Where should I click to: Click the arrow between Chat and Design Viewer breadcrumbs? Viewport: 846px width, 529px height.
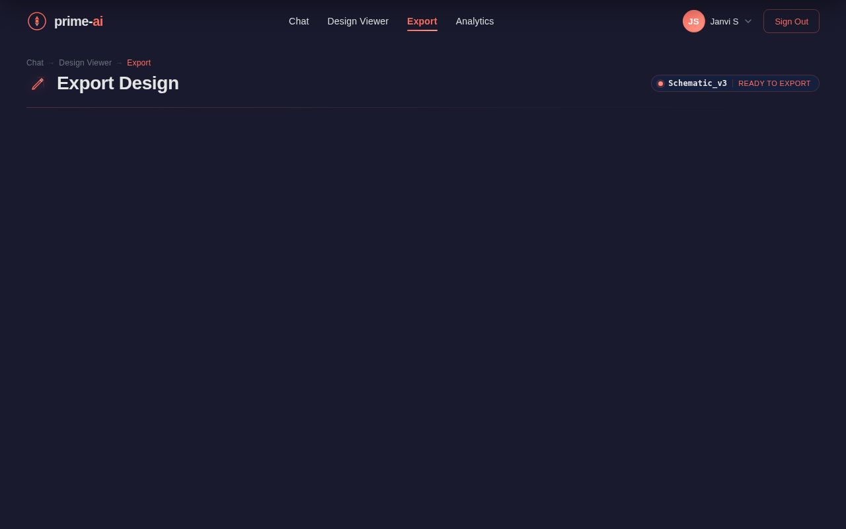(x=50, y=63)
